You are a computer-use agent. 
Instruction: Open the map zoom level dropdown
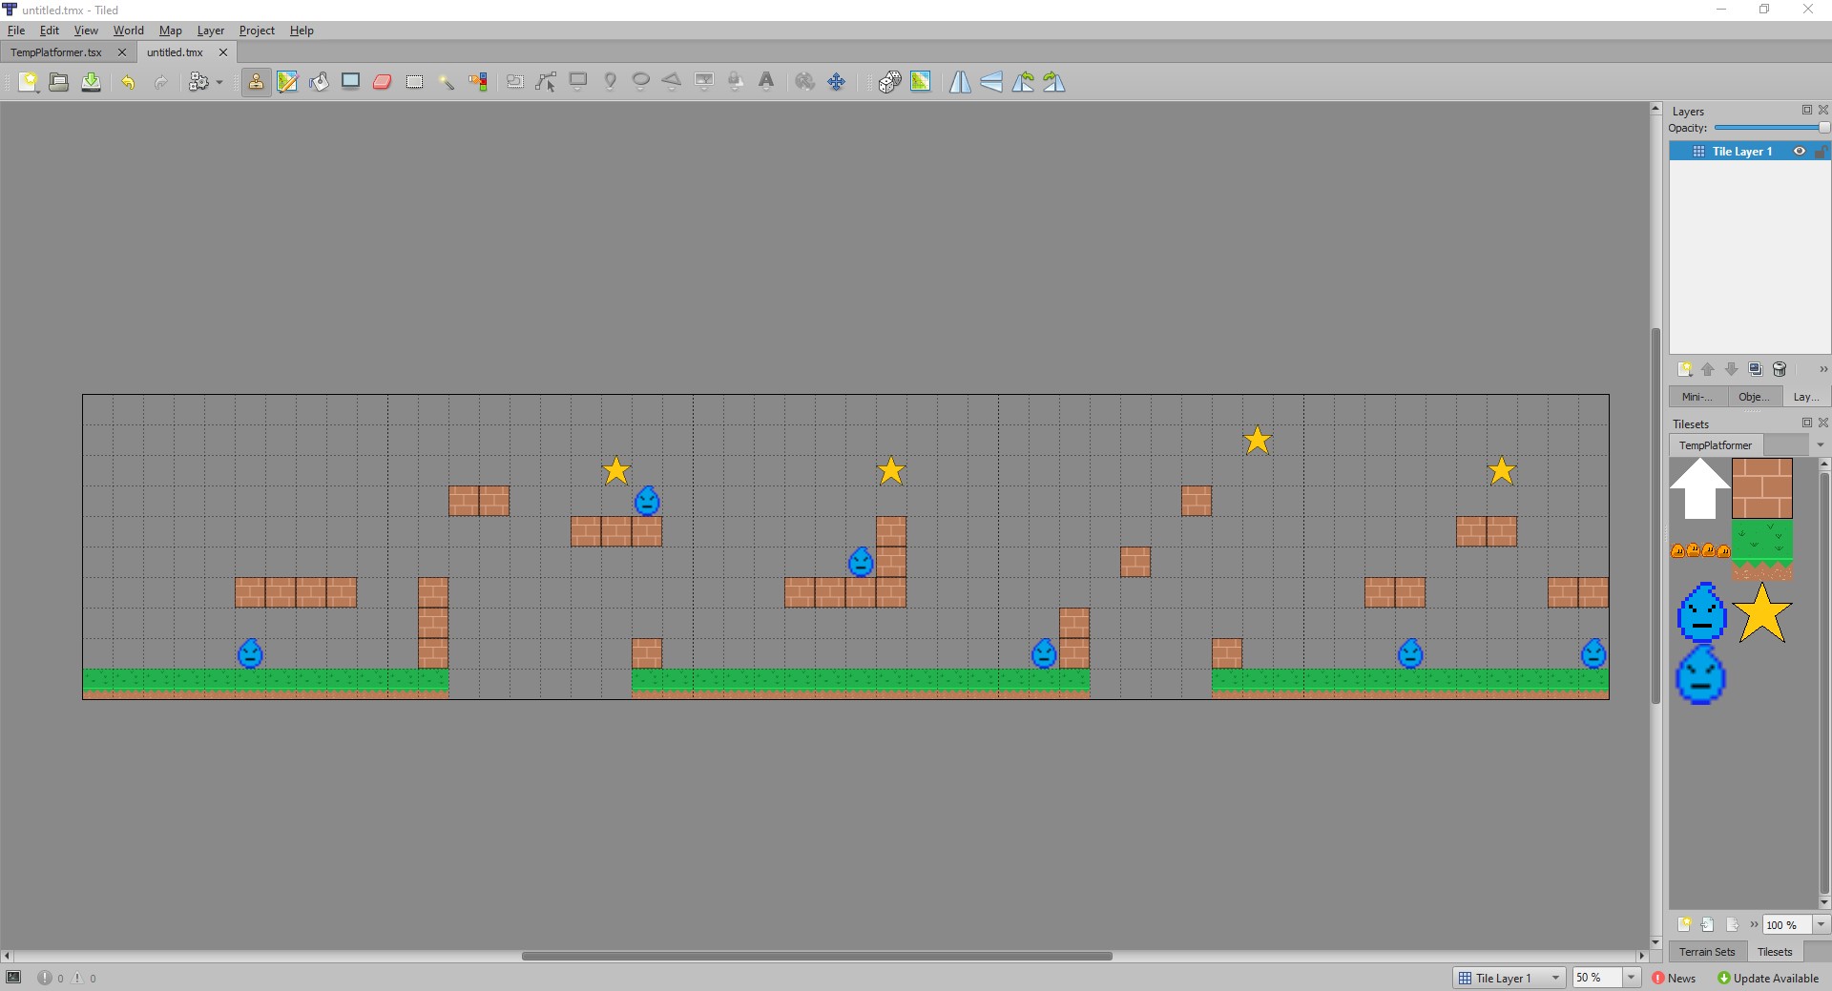tap(1631, 978)
